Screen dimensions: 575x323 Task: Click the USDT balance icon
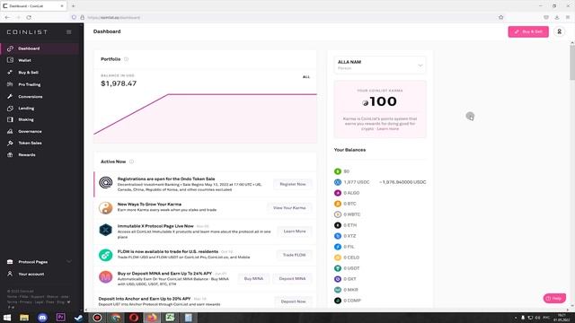(x=338, y=268)
